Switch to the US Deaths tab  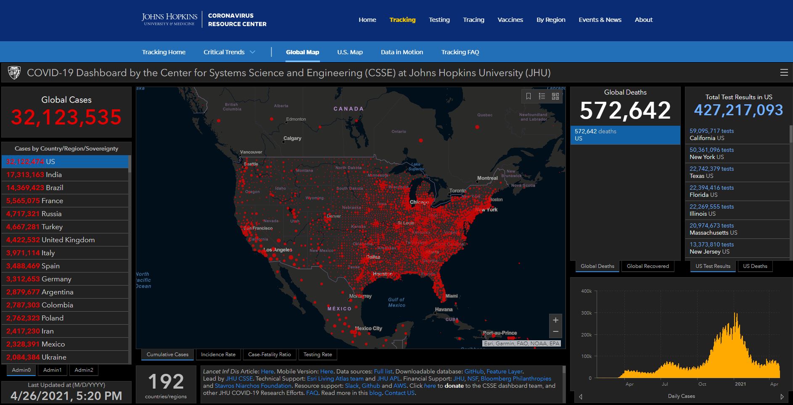[755, 266]
